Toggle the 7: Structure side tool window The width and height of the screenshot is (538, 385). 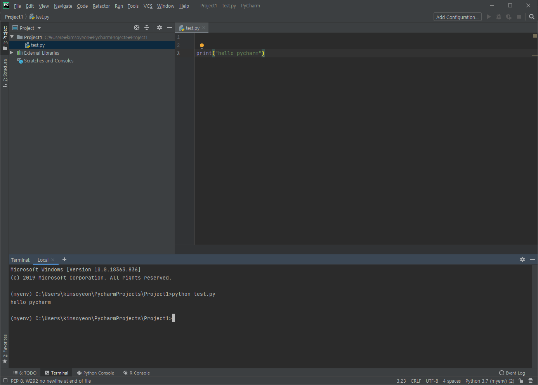[5, 73]
